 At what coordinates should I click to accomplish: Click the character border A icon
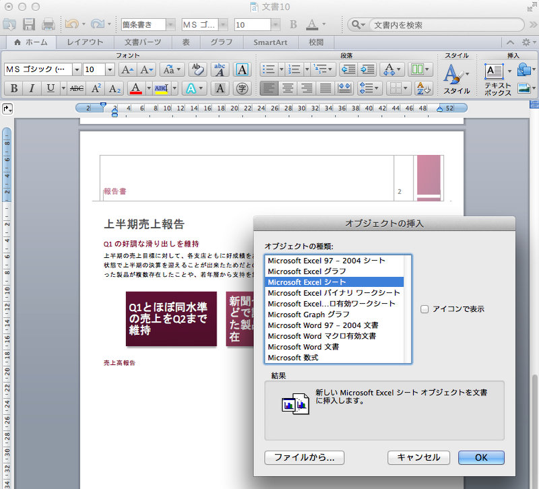click(242, 70)
